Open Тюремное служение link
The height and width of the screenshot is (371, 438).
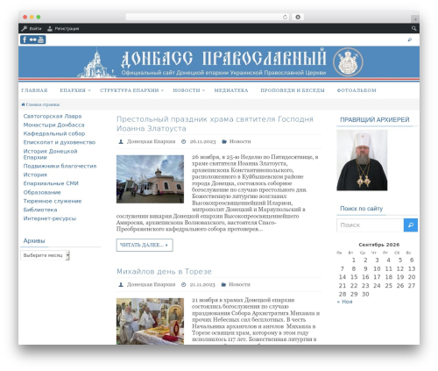pos(53,201)
